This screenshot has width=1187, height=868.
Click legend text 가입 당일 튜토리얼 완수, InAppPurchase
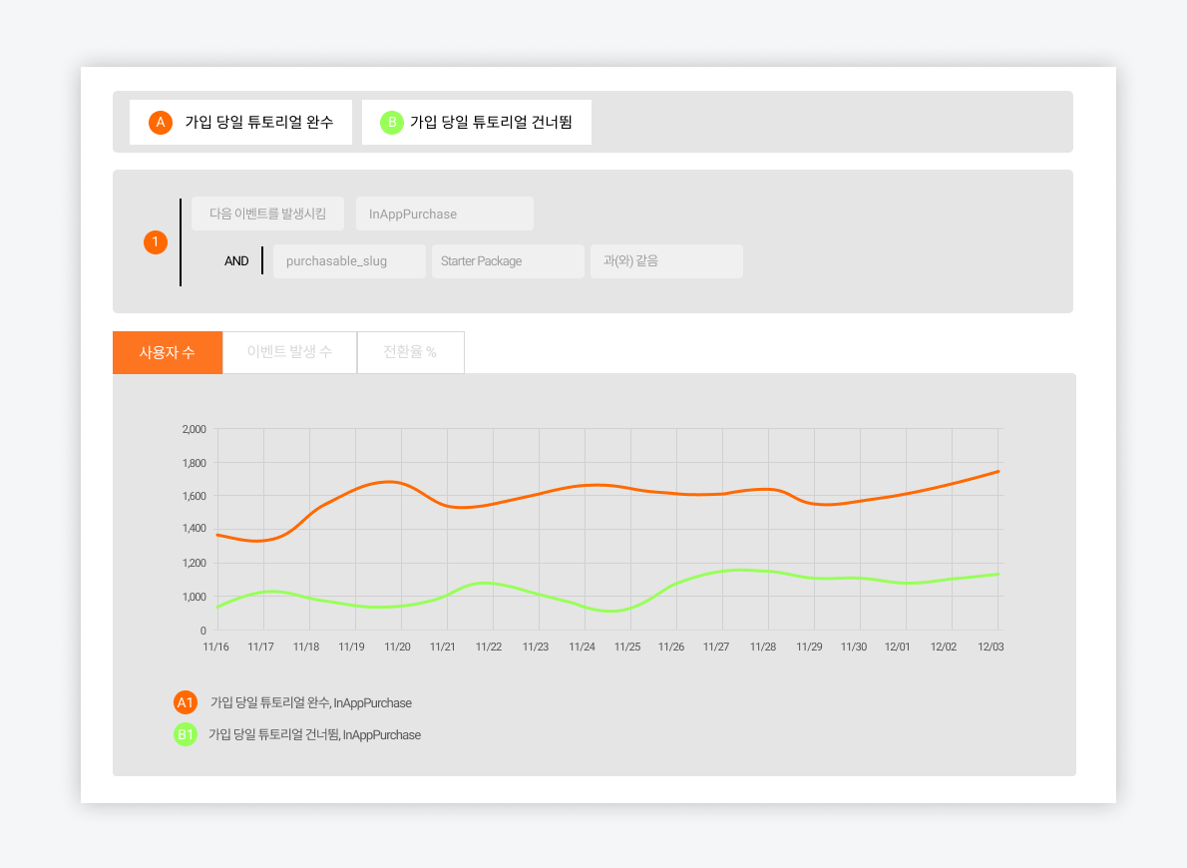click(311, 703)
